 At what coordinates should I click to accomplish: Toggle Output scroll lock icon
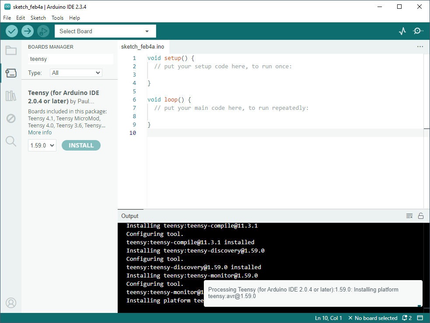pyautogui.click(x=421, y=216)
